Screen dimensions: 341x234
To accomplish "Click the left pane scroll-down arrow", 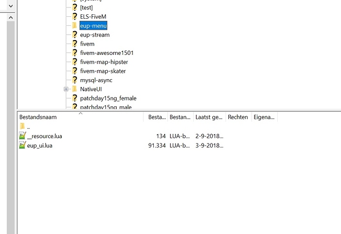I will 11,6.
